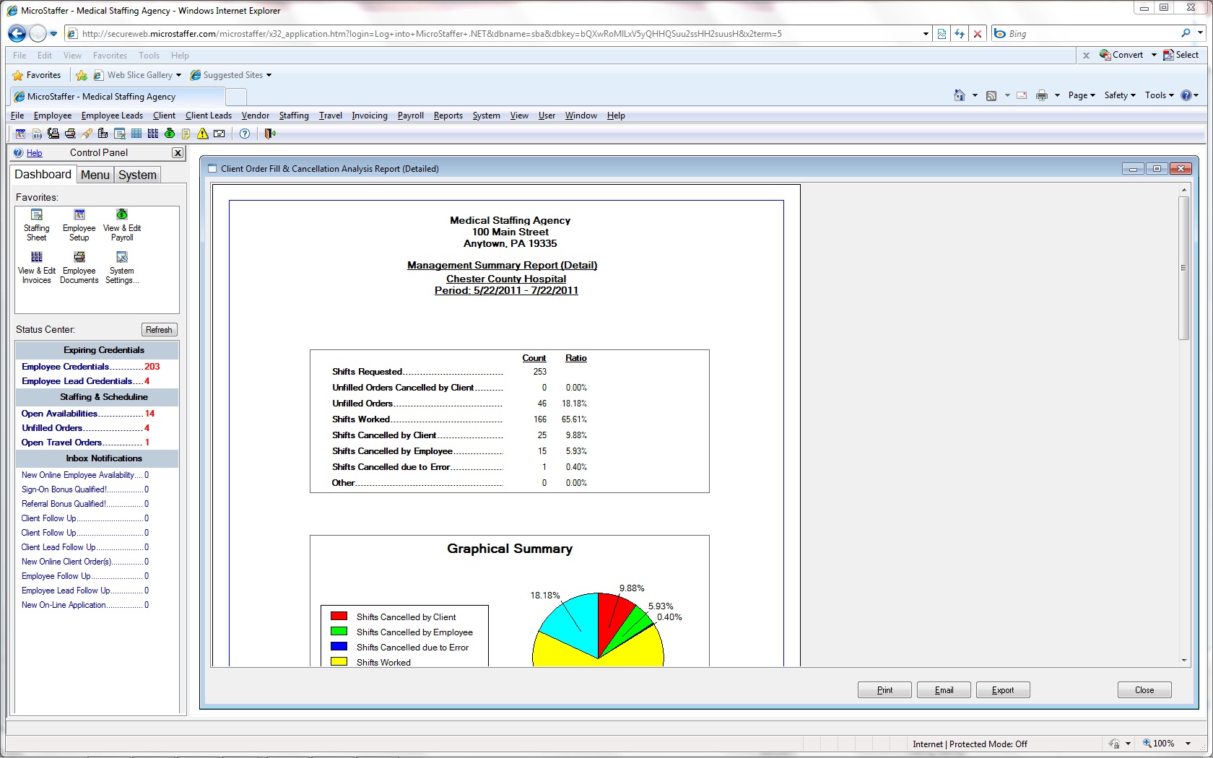Click the printer icon in MicroStaffer toolbar
1213x758 pixels.
(x=70, y=134)
